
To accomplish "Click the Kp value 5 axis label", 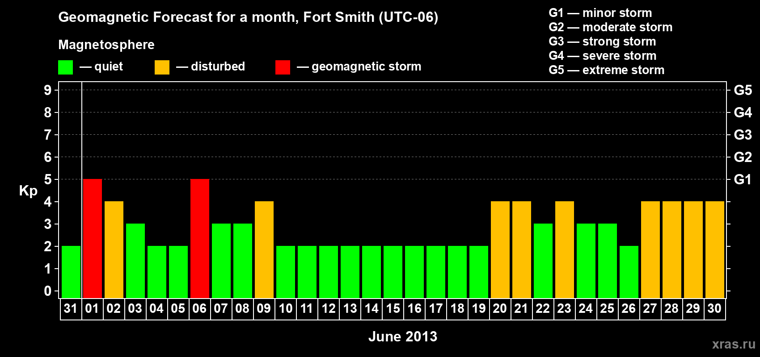I will pyautogui.click(x=48, y=179).
